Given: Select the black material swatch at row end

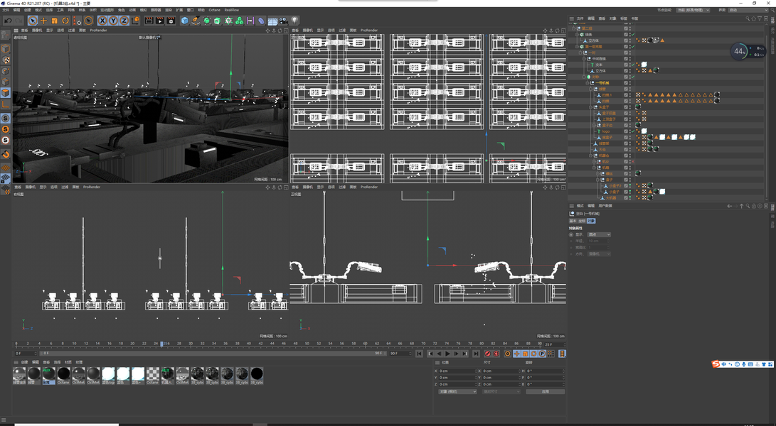Looking at the screenshot, I should click(257, 373).
